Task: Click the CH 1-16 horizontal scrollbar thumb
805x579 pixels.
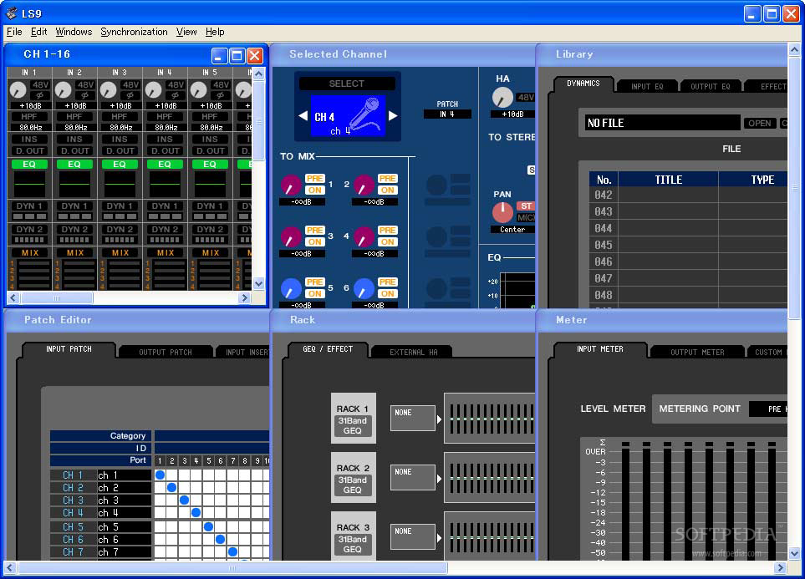Action: click(57, 297)
